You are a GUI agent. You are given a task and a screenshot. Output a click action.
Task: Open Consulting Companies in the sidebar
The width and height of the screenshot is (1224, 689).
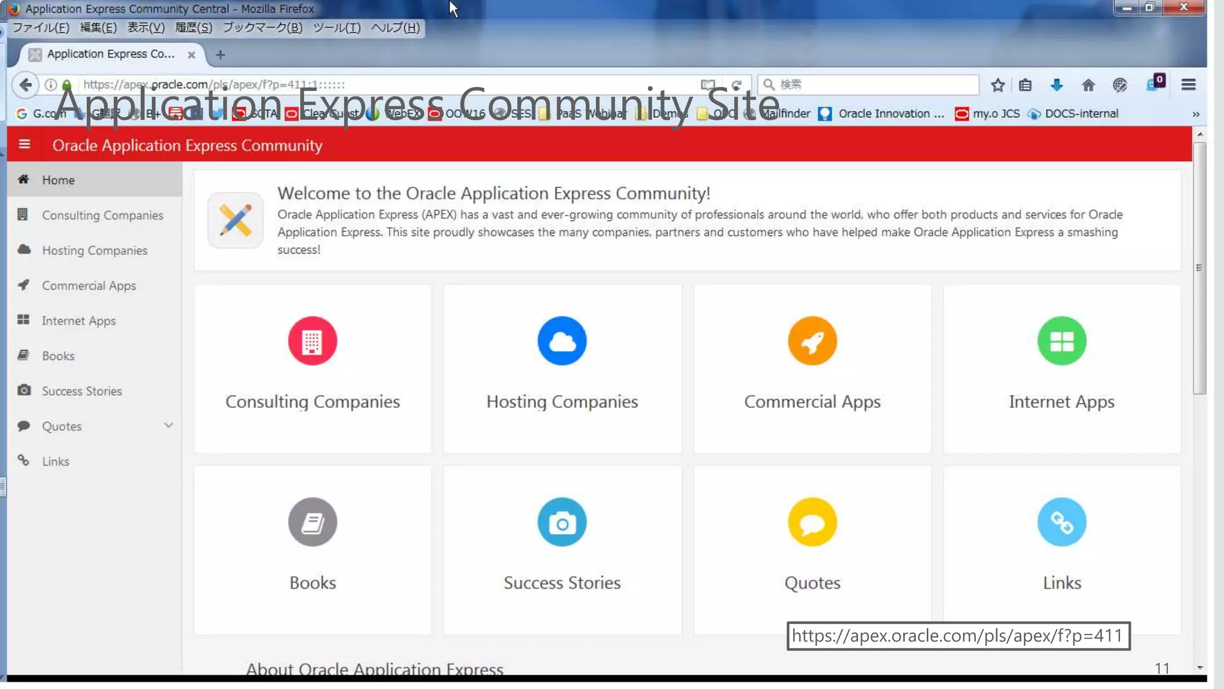point(94,215)
